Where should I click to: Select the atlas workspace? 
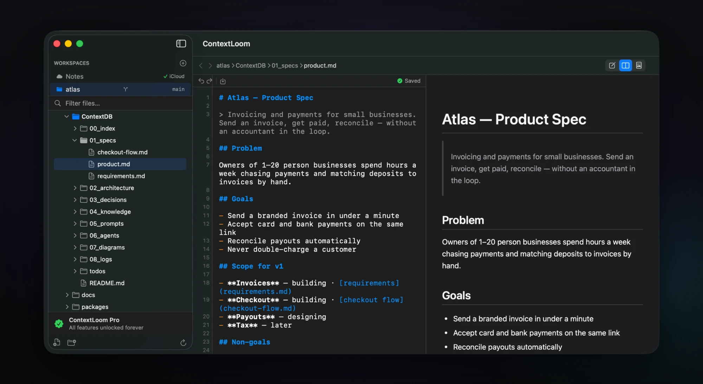click(120, 90)
